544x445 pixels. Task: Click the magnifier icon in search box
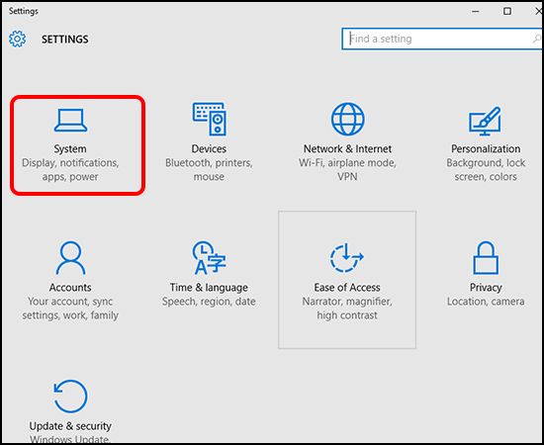tap(537, 39)
